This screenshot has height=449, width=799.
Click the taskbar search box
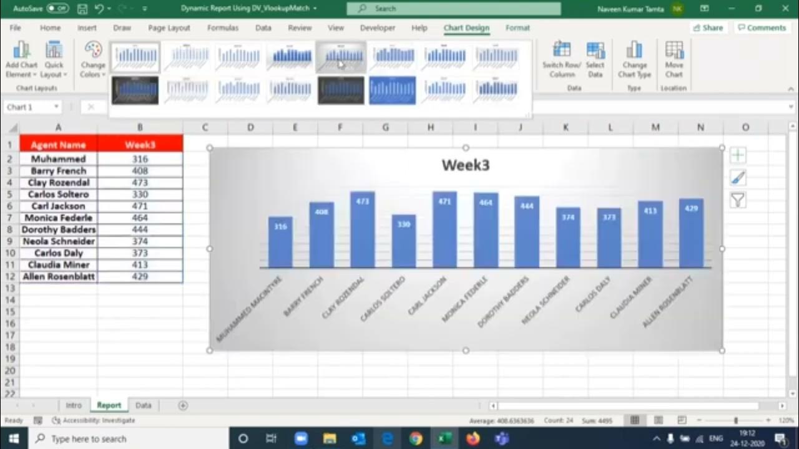click(x=129, y=438)
